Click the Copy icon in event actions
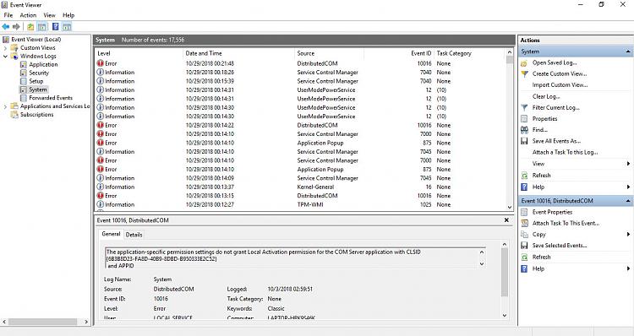Viewport: 634px width, 336px height. 524,234
